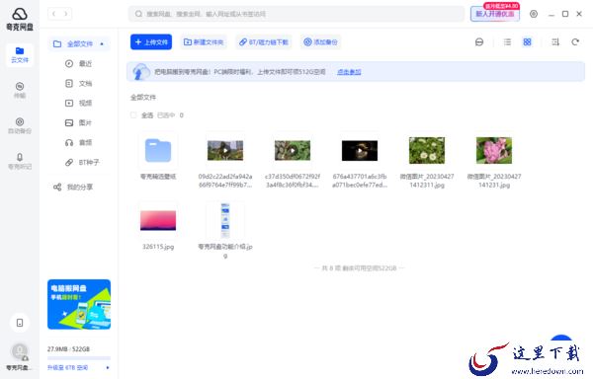The width and height of the screenshot is (593, 379).
Task: Expand the arrow next to 升级至 6TB
Action: pos(108,367)
